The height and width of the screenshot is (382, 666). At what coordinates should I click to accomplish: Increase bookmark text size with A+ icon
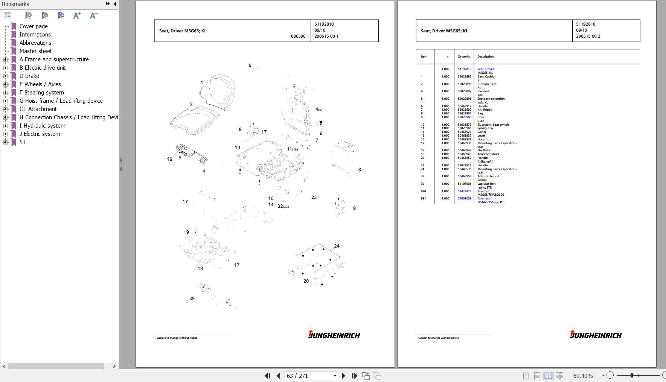pyautogui.click(x=77, y=15)
